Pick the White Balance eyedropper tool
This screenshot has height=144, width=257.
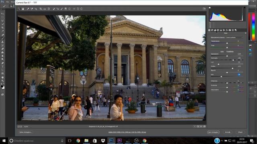tap(28, 9)
